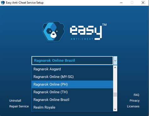Choose Ragnarok Online Brazil list item

tap(72, 100)
